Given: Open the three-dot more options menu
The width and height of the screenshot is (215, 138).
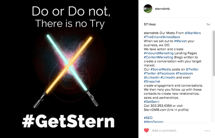Looking at the screenshot, I should 207,131.
